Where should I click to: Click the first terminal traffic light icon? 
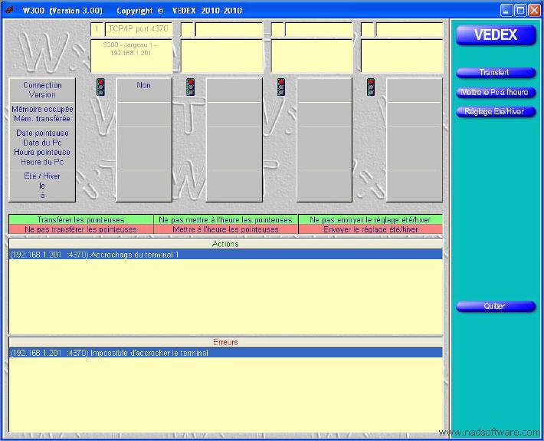100,87
